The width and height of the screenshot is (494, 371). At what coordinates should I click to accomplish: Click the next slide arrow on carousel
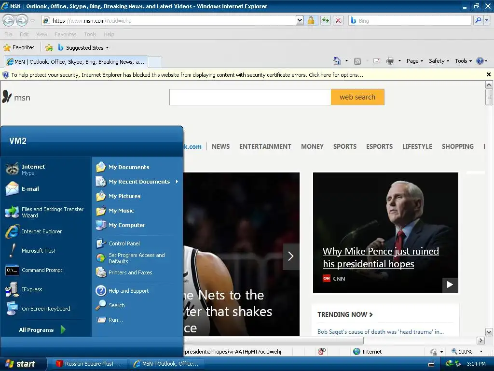tap(291, 257)
